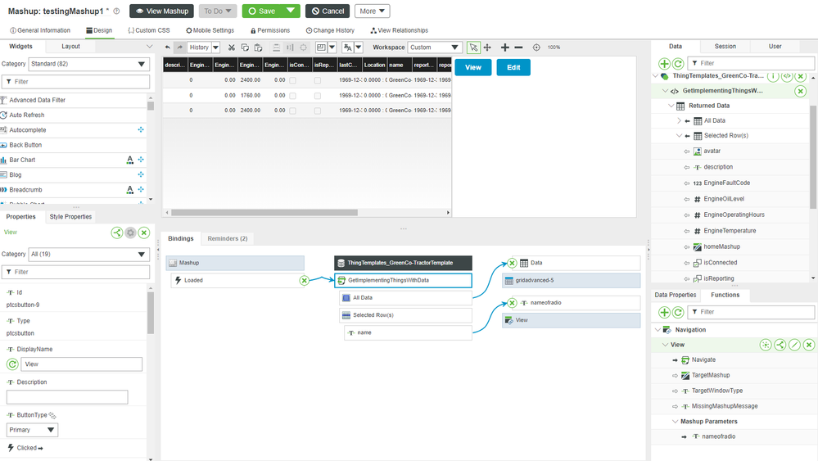Screen dimensions: 818x461
Task: Click help icon beside mashup title
Action: (116, 11)
